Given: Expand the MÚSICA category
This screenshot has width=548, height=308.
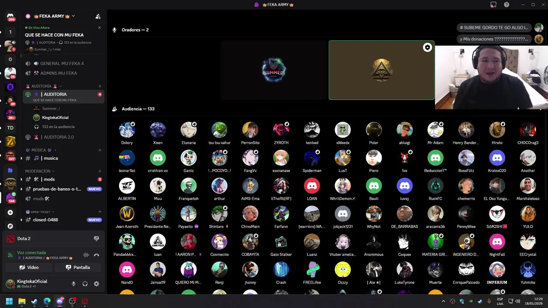Looking at the screenshot, I should [41, 150].
